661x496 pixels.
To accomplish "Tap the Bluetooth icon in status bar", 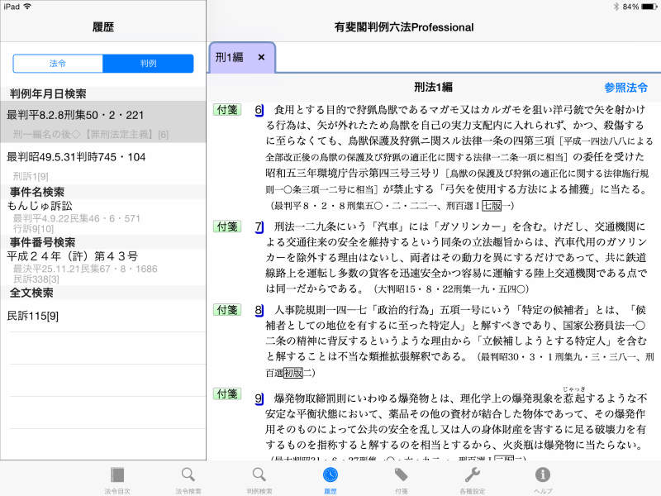I will click(616, 7).
